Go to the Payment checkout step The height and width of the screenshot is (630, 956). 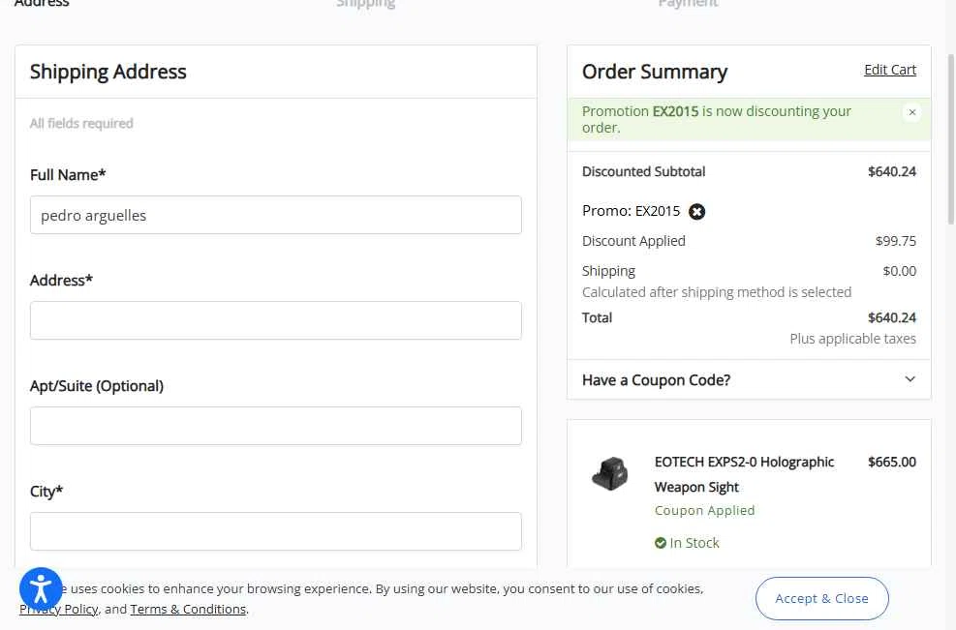tap(688, 4)
